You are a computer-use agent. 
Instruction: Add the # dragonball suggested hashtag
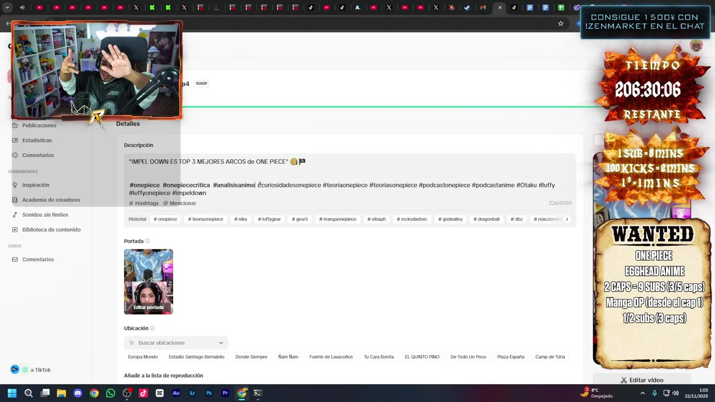487,219
